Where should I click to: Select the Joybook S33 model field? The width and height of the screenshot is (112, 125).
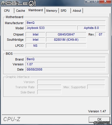51,28
